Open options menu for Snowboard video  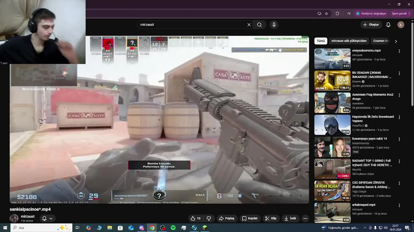tap(399, 117)
